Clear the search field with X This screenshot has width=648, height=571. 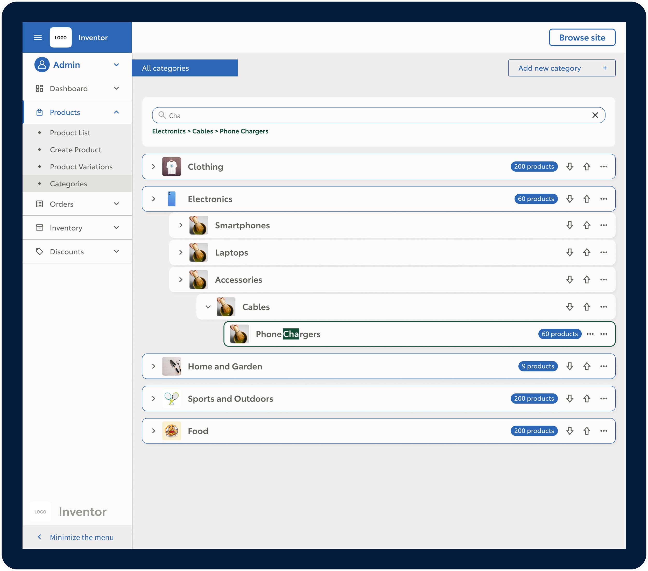(x=595, y=115)
